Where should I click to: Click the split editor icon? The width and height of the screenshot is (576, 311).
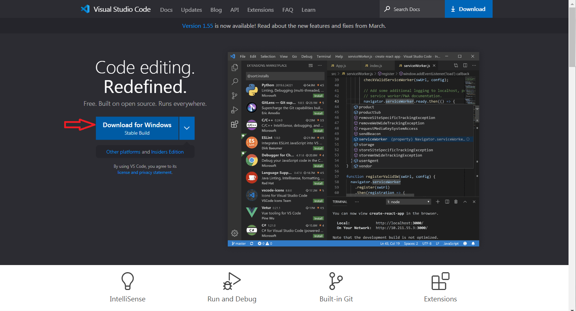(465, 66)
